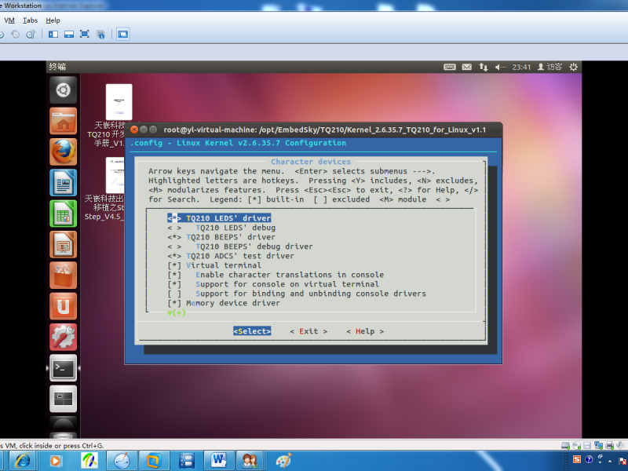Viewport: 628px width, 471px height.
Task: Toggle the TQ210 LEDS' debug option
Action: pyautogui.click(x=225, y=228)
